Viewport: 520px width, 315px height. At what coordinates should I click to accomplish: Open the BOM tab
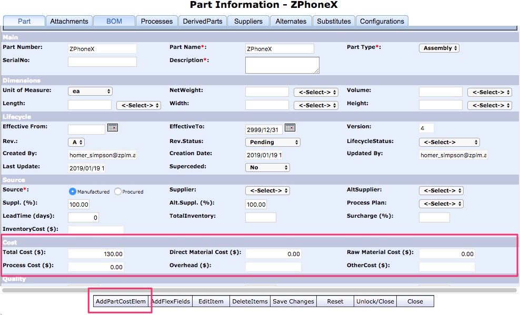pyautogui.click(x=114, y=21)
